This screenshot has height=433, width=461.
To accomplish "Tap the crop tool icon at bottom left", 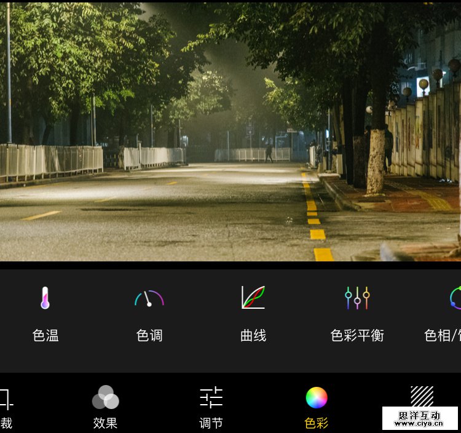I will click(x=6, y=399).
